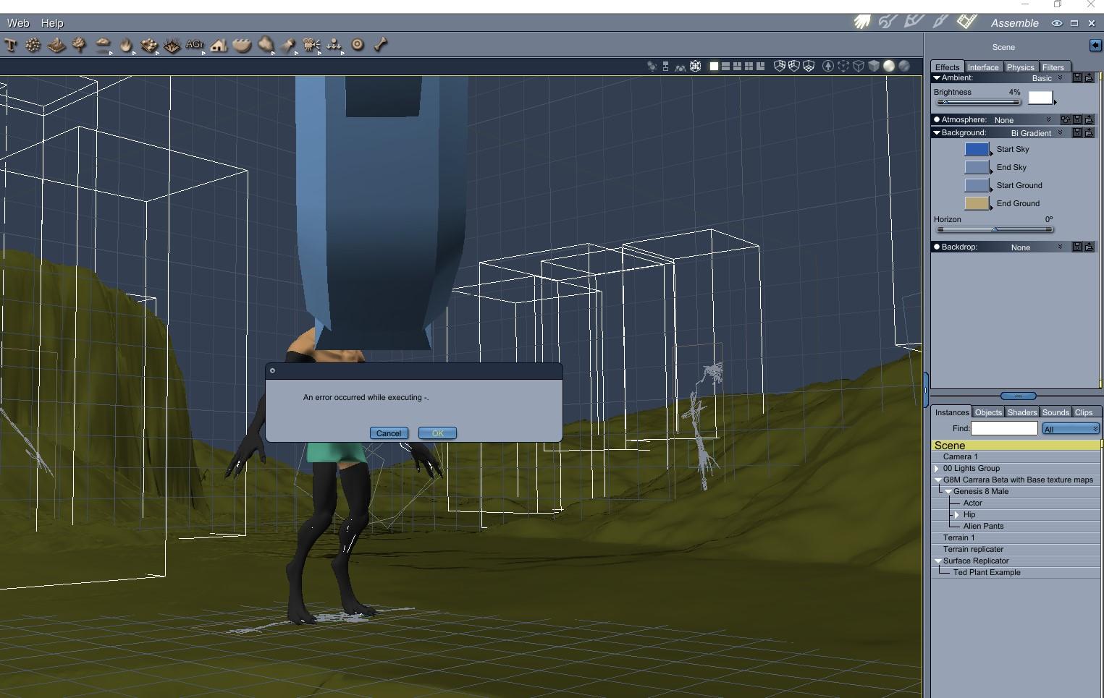The width and height of the screenshot is (1104, 698).
Task: Select Terrain 1 in the scene tree
Action: [x=1016, y=537]
